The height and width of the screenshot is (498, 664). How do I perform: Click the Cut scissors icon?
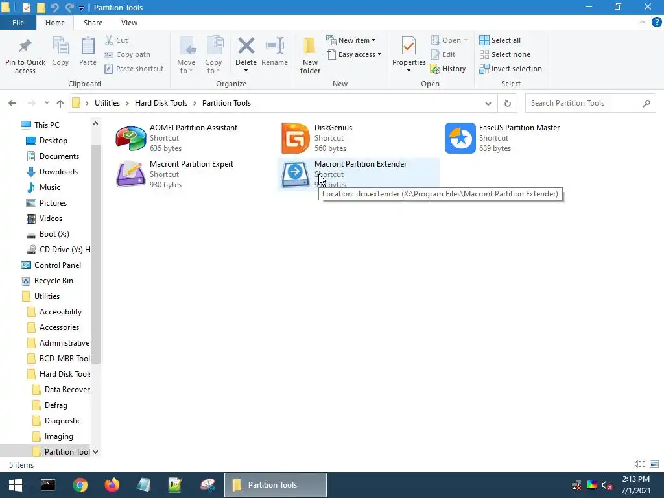pyautogui.click(x=109, y=40)
